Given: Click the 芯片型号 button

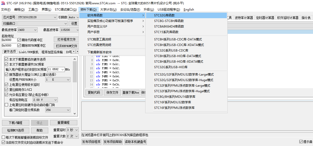Looking at the screenshot, I should click(9, 17).
